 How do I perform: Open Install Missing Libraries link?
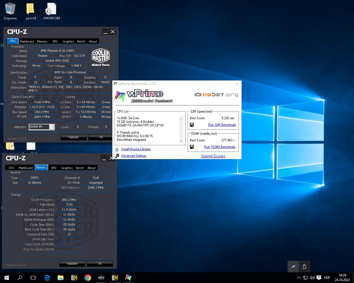coord(136,149)
